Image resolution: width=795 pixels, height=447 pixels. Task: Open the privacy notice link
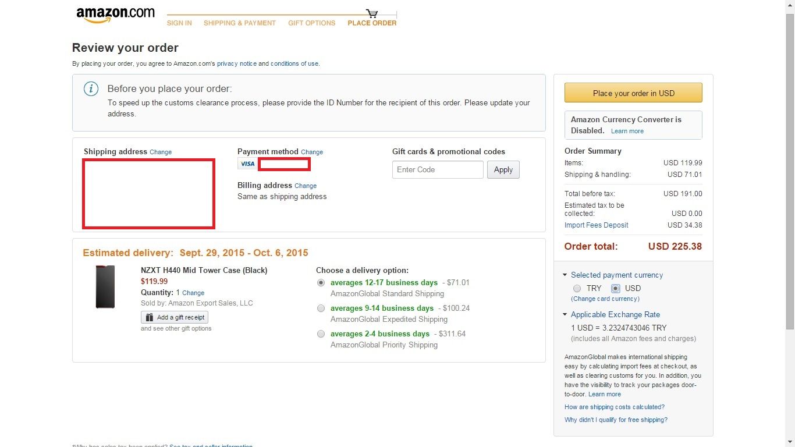pos(237,64)
